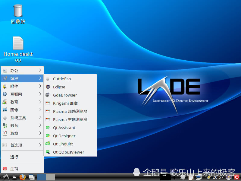Open the 回收站 trash desktop icon
The width and height of the screenshot is (241, 181).
tap(18, 14)
